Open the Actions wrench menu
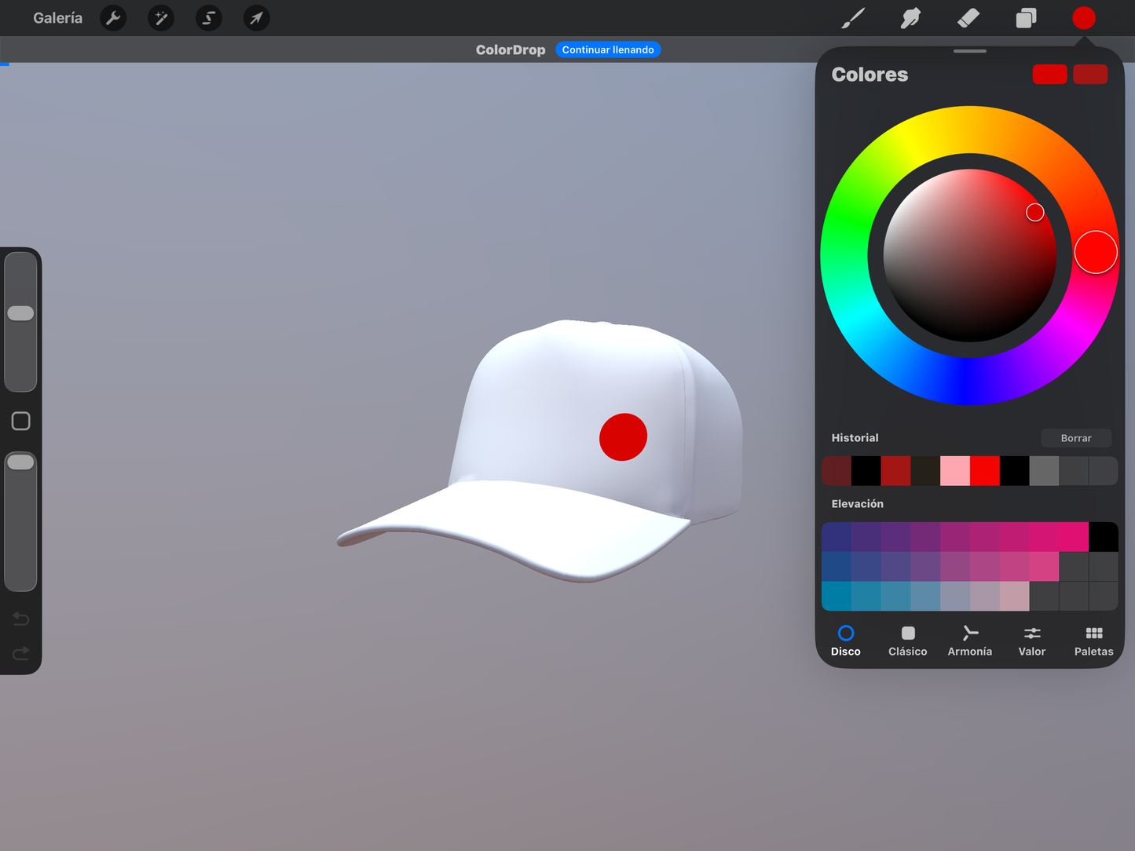Image resolution: width=1135 pixels, height=851 pixels. coord(113,18)
